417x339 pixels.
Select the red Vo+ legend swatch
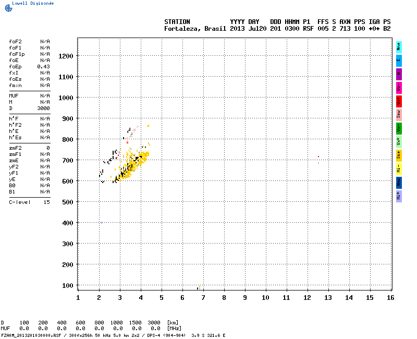(399, 101)
